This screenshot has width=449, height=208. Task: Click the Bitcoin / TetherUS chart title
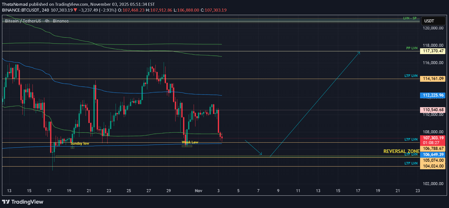37,21
